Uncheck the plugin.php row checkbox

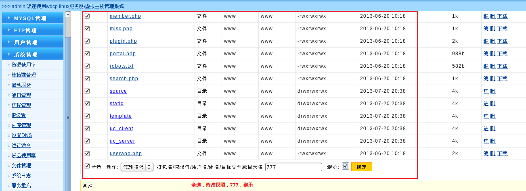(x=87, y=41)
